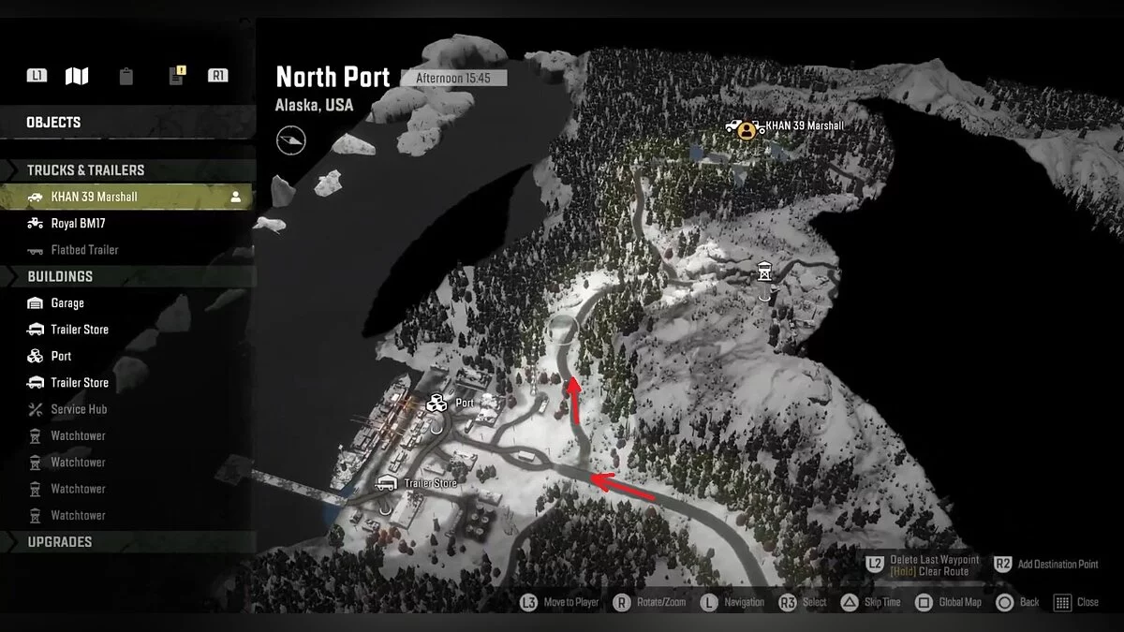Click the KHAN 39 Marshall marker on map
Screen dimensions: 1124x632
coord(747,130)
